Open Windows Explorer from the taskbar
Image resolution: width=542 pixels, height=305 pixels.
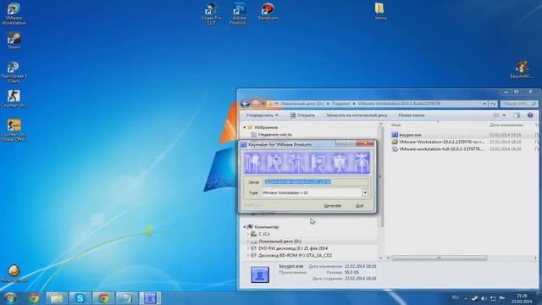57,297
